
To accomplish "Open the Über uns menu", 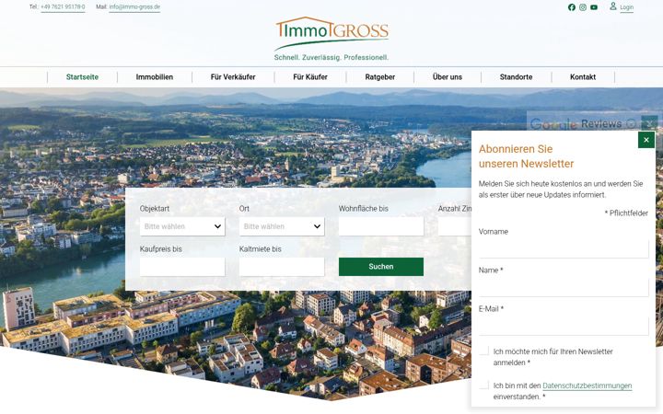I will click(448, 77).
